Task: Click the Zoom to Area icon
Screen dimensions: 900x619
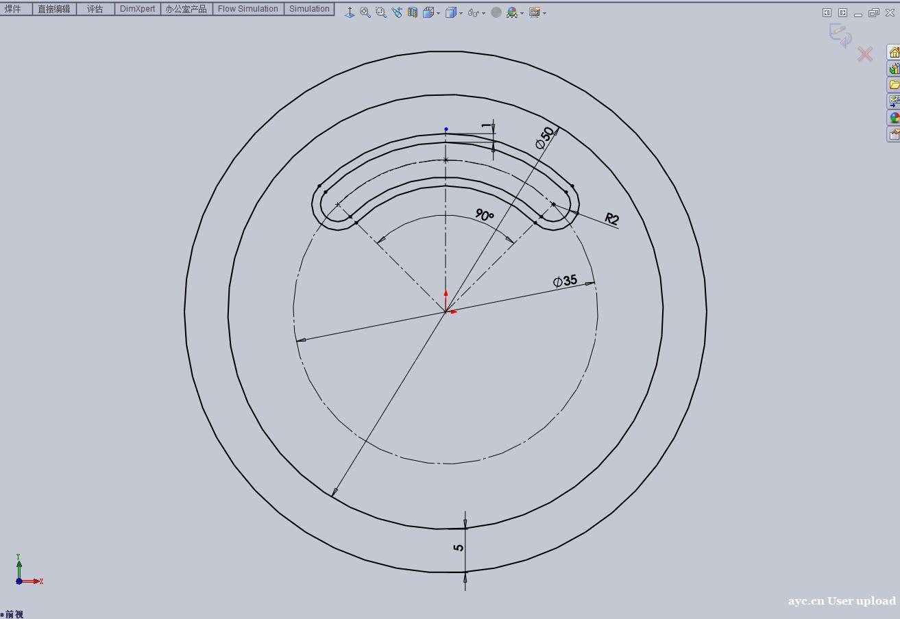Action: [381, 12]
